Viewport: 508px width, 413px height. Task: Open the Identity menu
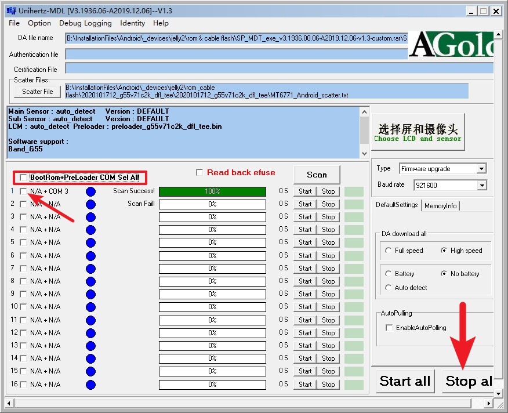pyautogui.click(x=132, y=23)
